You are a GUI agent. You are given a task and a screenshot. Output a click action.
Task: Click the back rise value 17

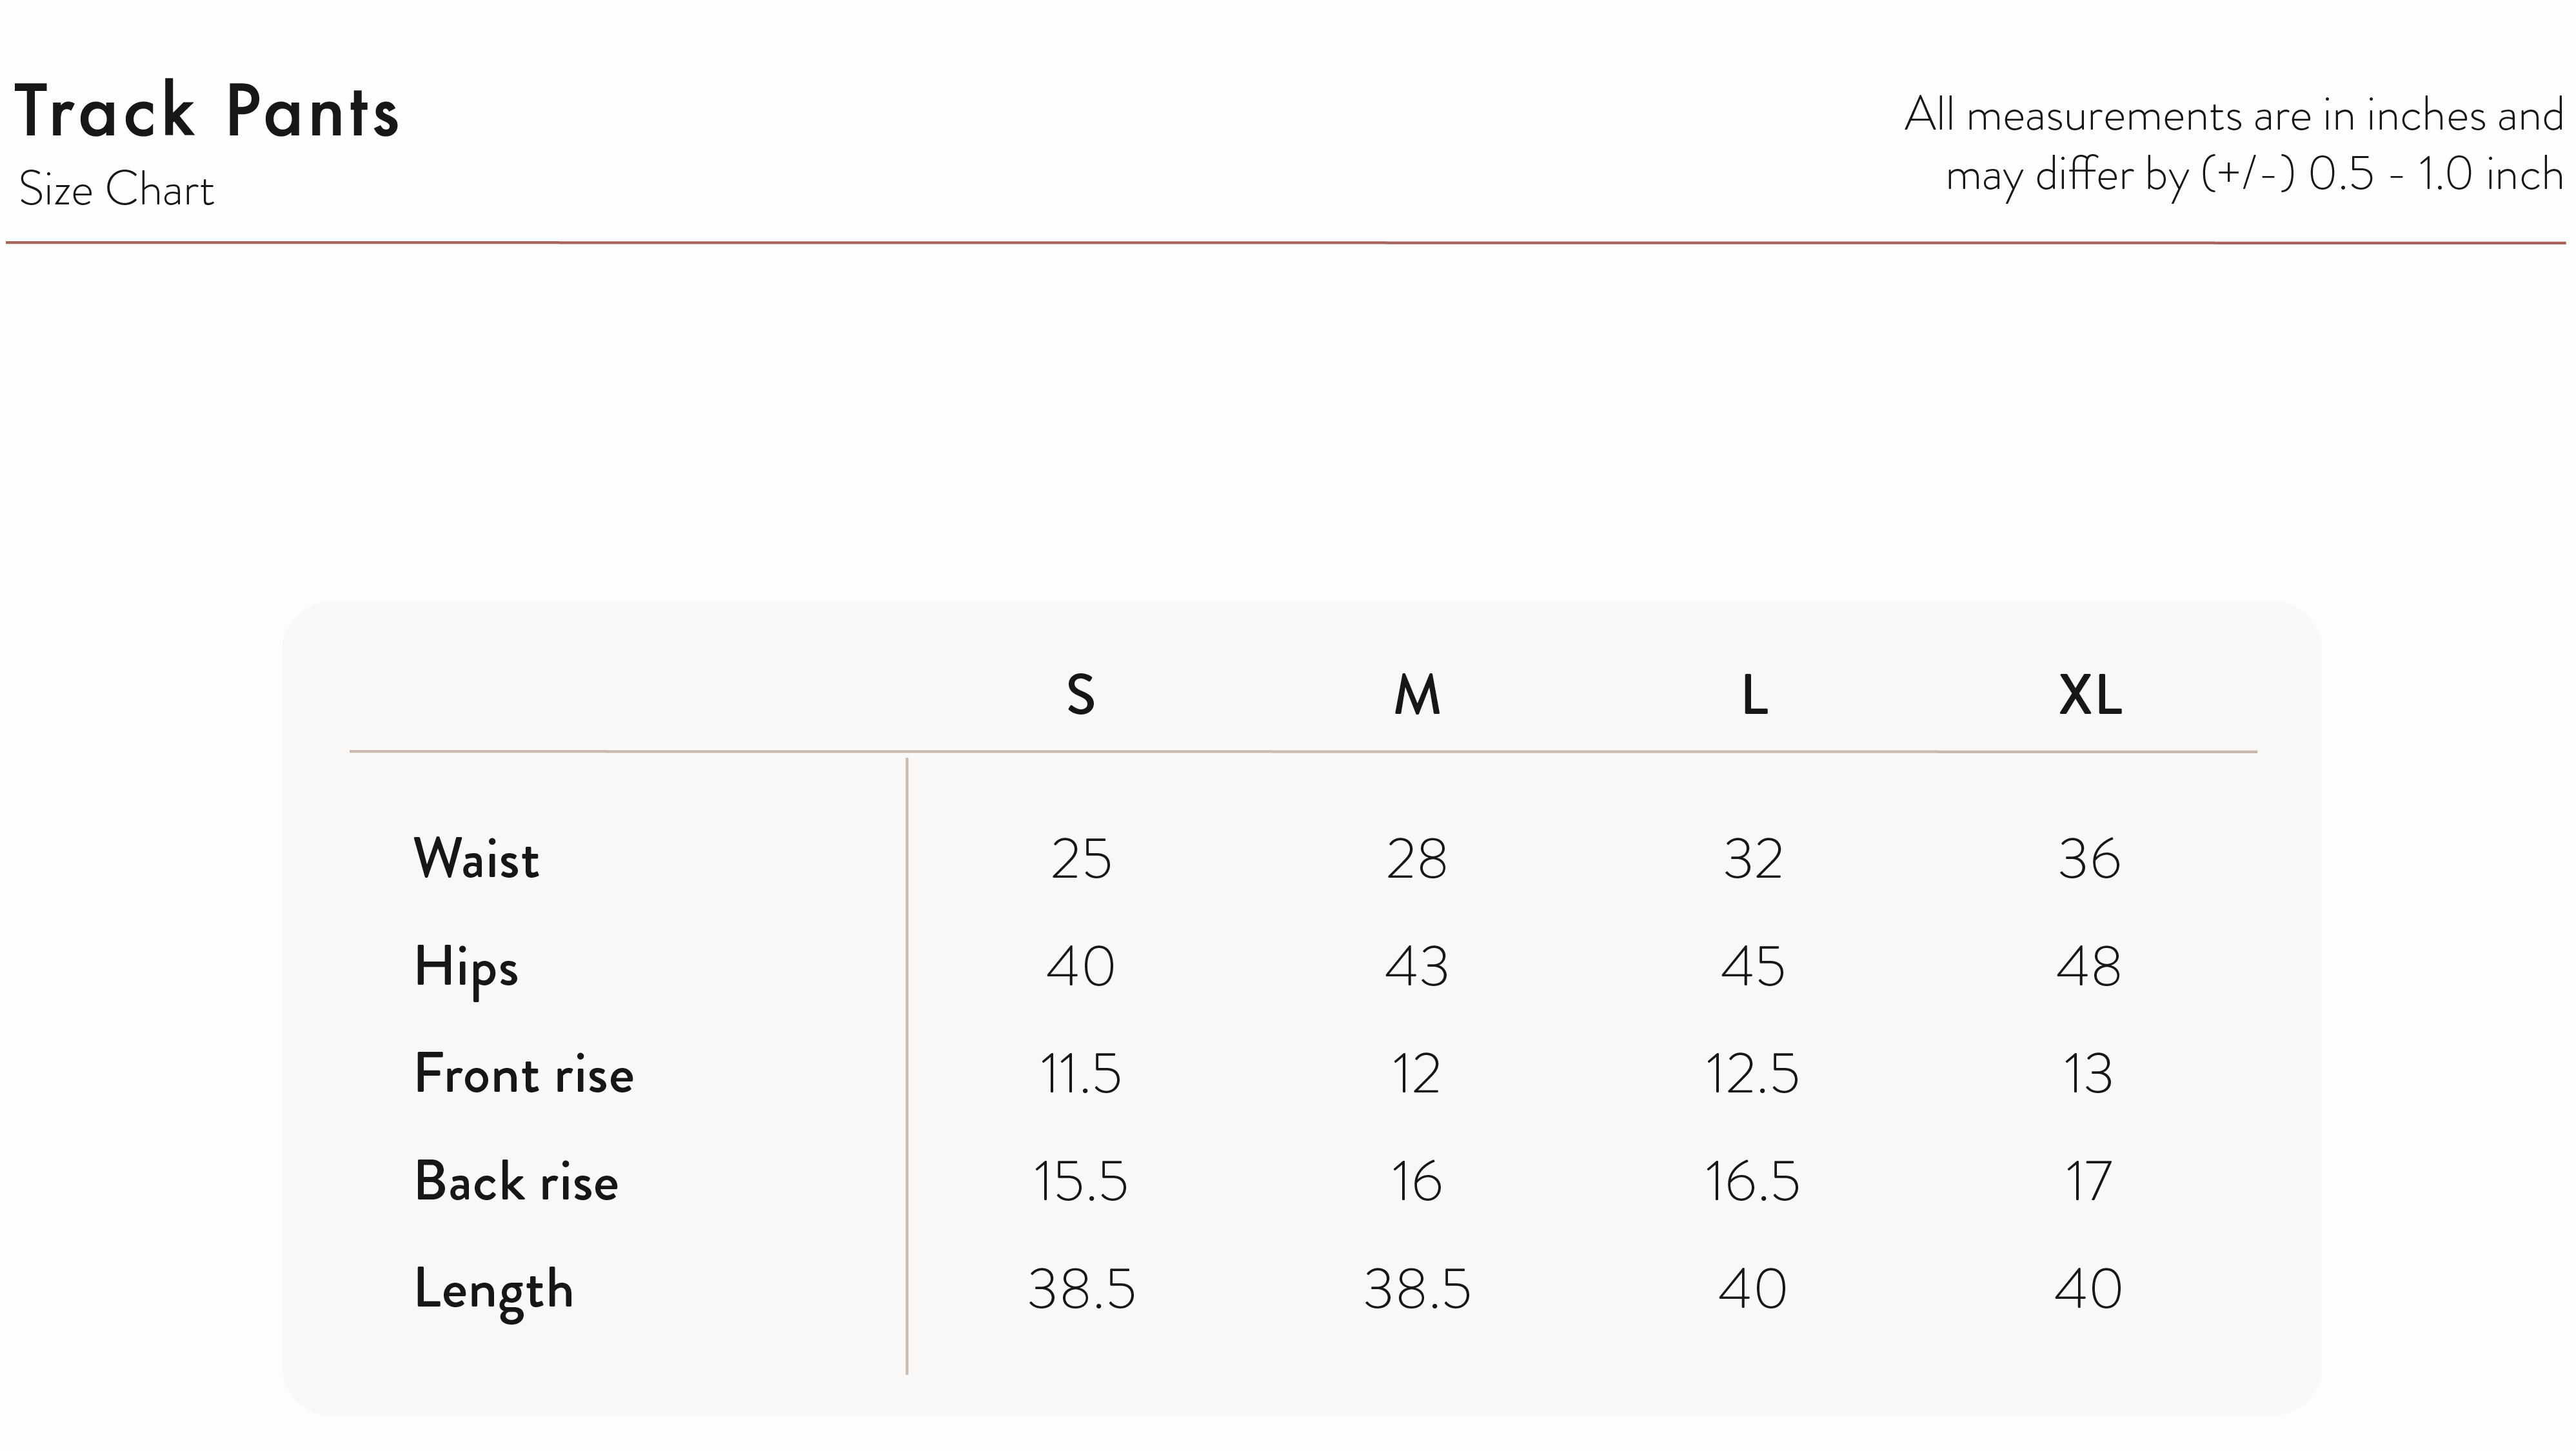click(x=2089, y=1181)
